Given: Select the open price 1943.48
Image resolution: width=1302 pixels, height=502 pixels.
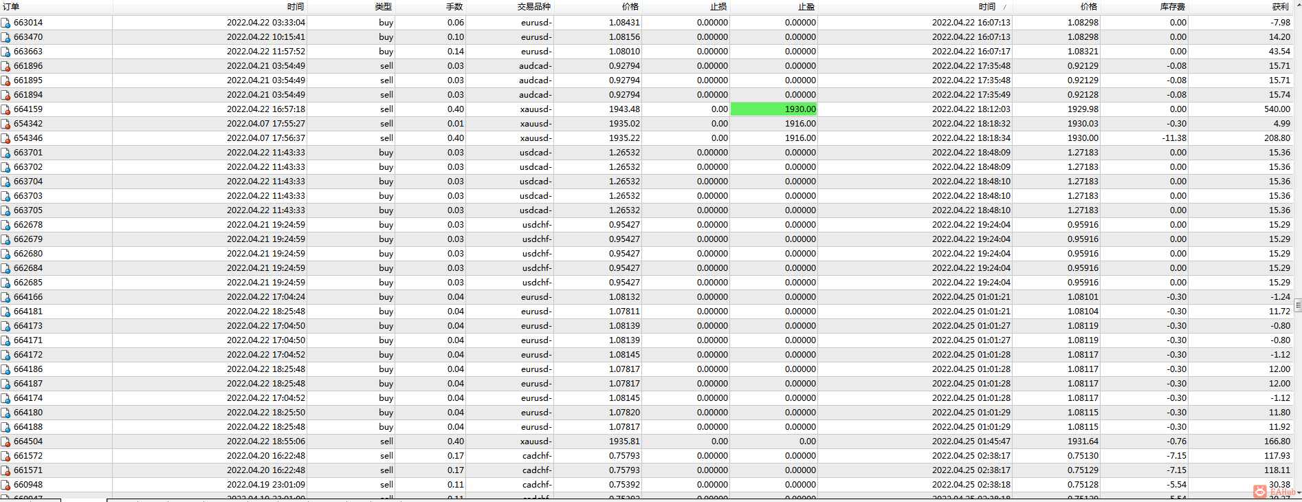Looking at the screenshot, I should pyautogui.click(x=624, y=109).
